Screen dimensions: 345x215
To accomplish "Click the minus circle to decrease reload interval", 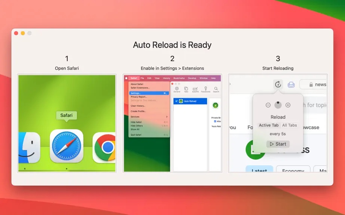I will [x=268, y=105].
